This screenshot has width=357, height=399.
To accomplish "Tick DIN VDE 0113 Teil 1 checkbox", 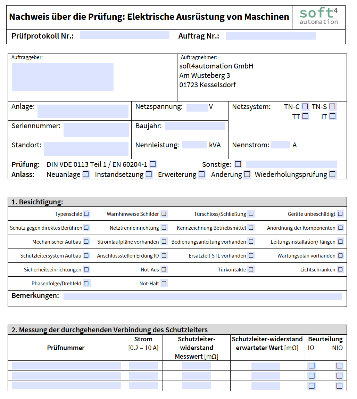I will [152, 164].
